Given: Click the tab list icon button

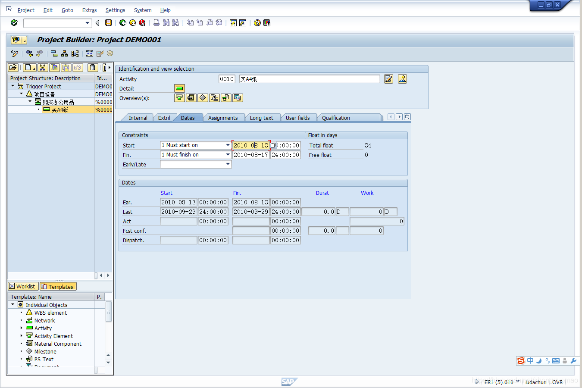Looking at the screenshot, I should [x=407, y=117].
